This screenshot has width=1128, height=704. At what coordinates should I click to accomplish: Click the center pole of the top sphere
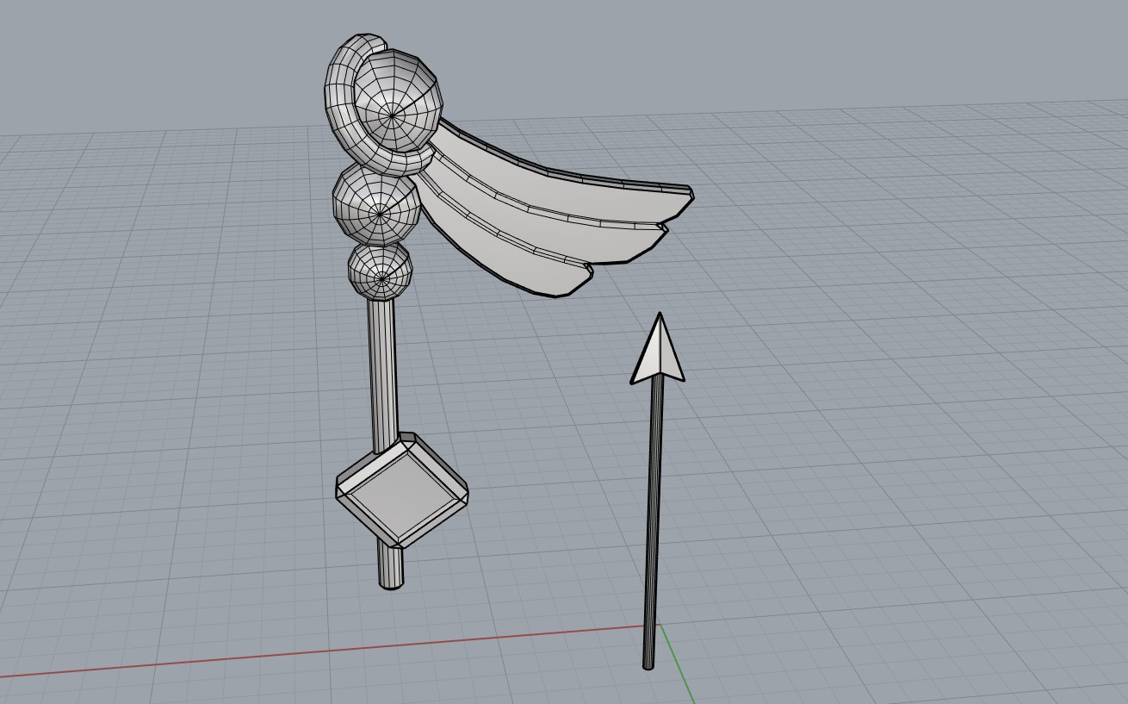tap(392, 115)
